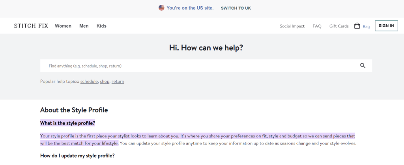Click the shopping bag icon

[357, 26]
